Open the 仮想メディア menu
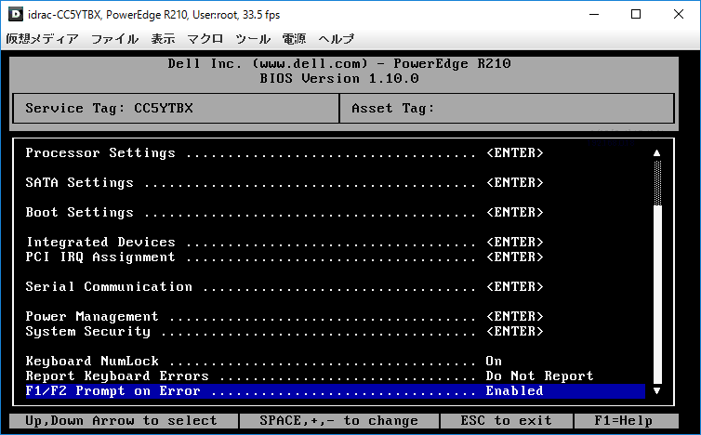The width and height of the screenshot is (701, 435). tap(42, 39)
